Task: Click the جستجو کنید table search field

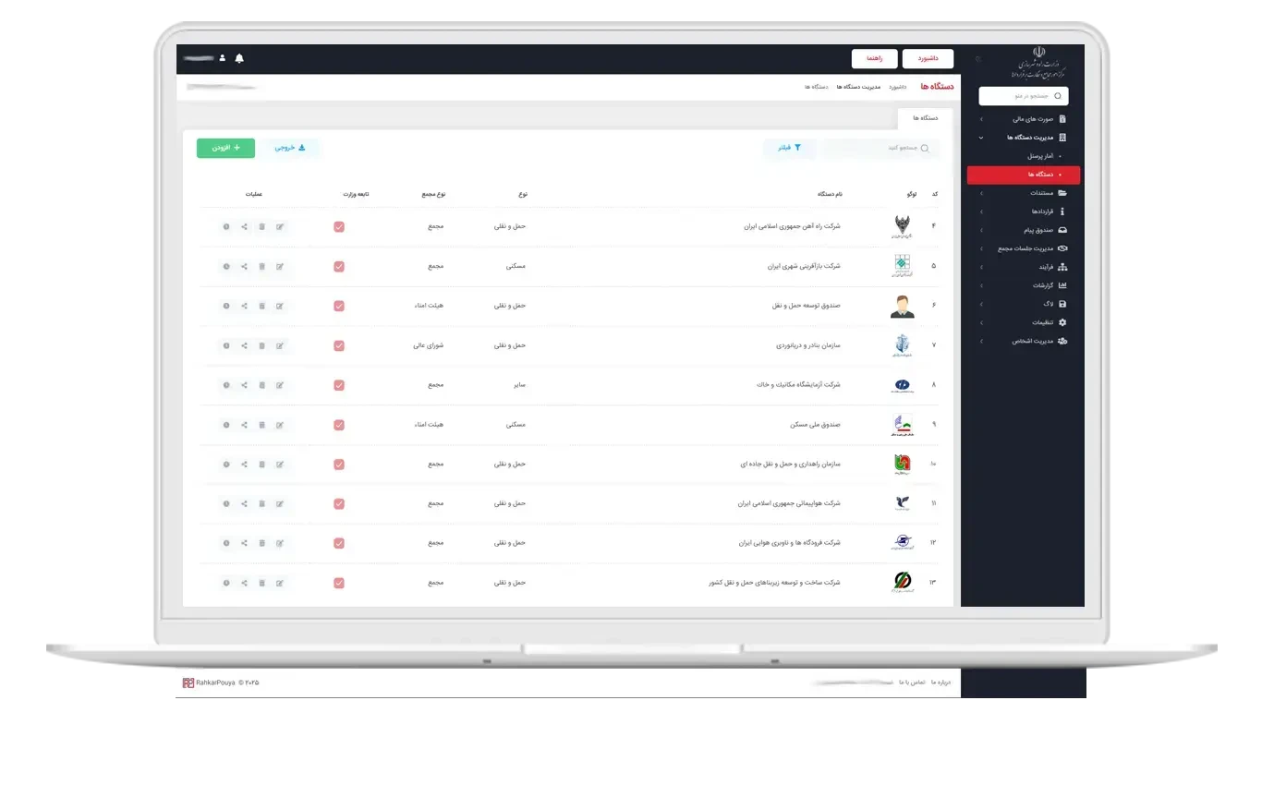Action: point(882,148)
